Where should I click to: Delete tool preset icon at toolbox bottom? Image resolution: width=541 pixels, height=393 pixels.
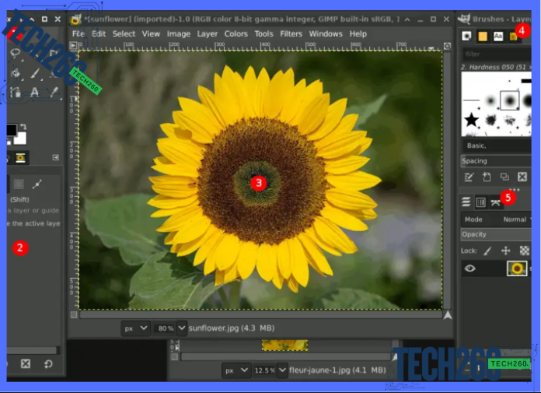coord(26,363)
